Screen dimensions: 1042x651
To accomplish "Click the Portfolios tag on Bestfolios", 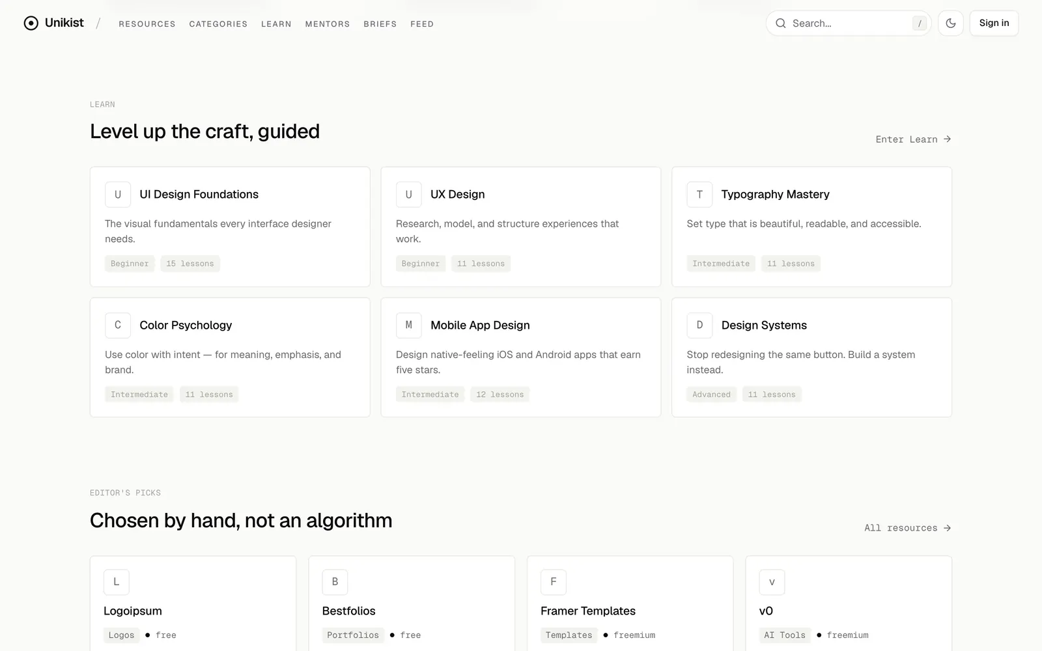I will (353, 635).
